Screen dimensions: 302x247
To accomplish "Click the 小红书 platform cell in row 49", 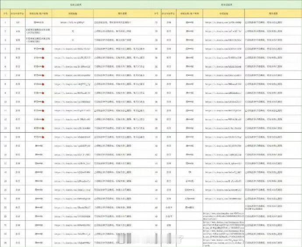I will 169,216.
